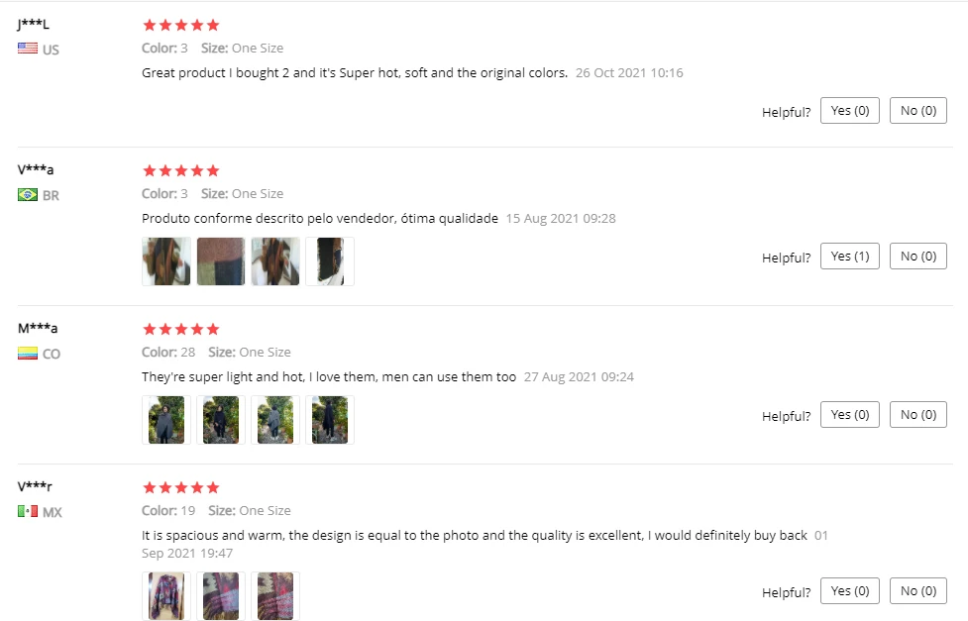
Task: Click the Colombia flag icon beside CO
Action: pyautogui.click(x=27, y=354)
